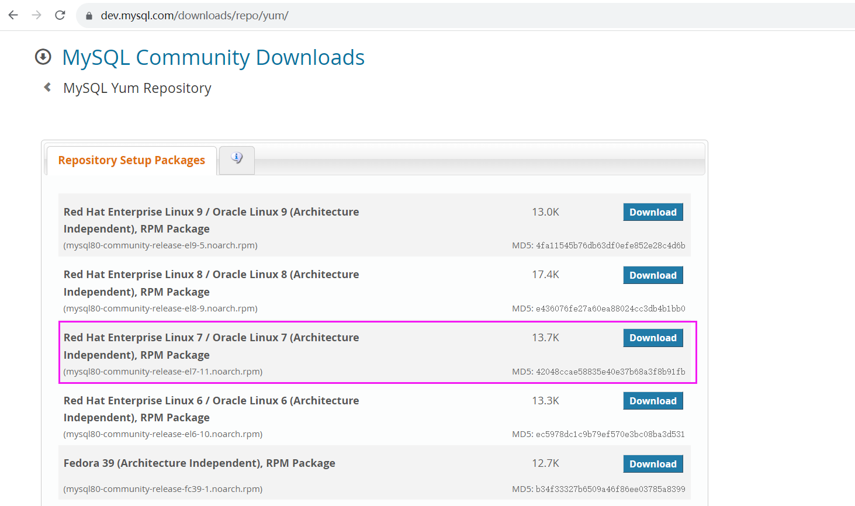Select the Repository Setup Packages tab
The height and width of the screenshot is (506, 855).
[x=131, y=160]
